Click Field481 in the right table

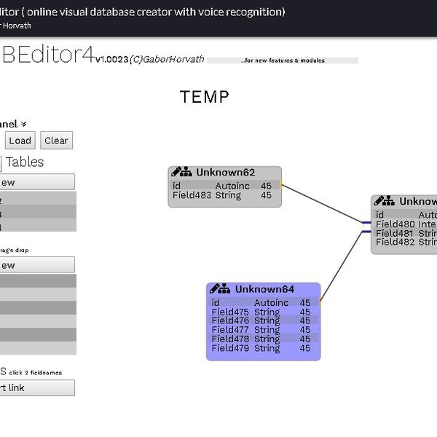[395, 233]
